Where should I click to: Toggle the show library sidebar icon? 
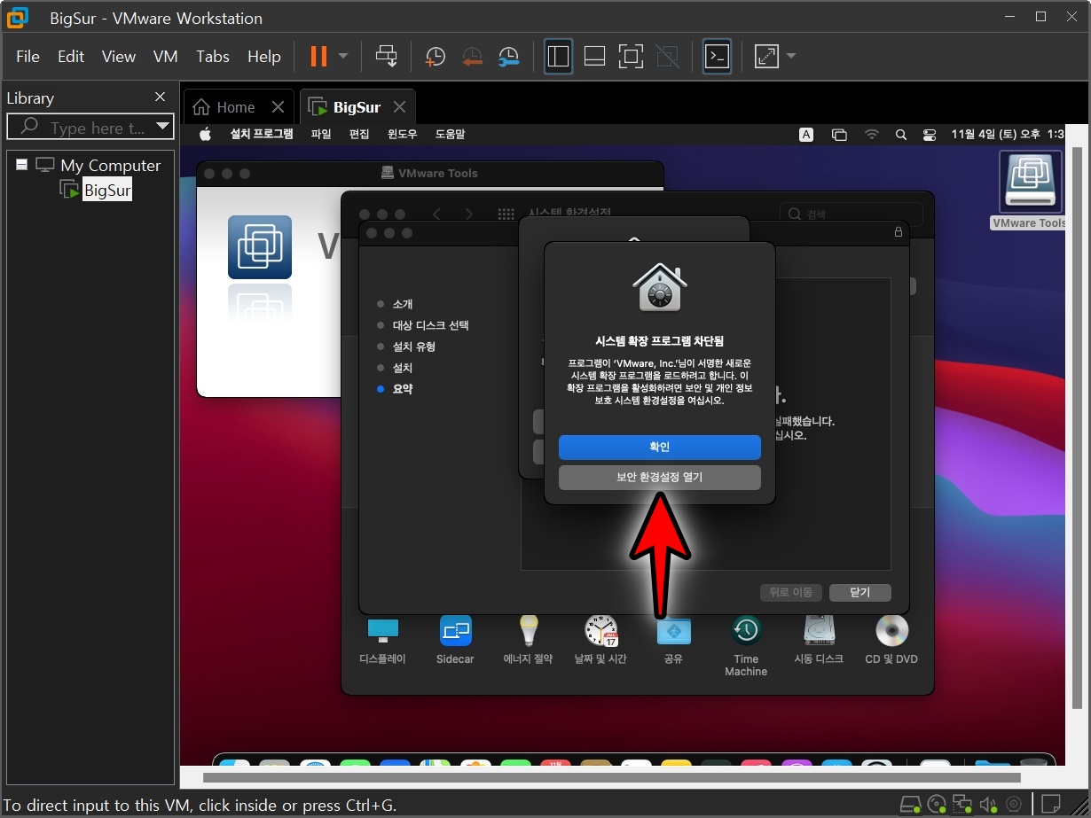(558, 57)
